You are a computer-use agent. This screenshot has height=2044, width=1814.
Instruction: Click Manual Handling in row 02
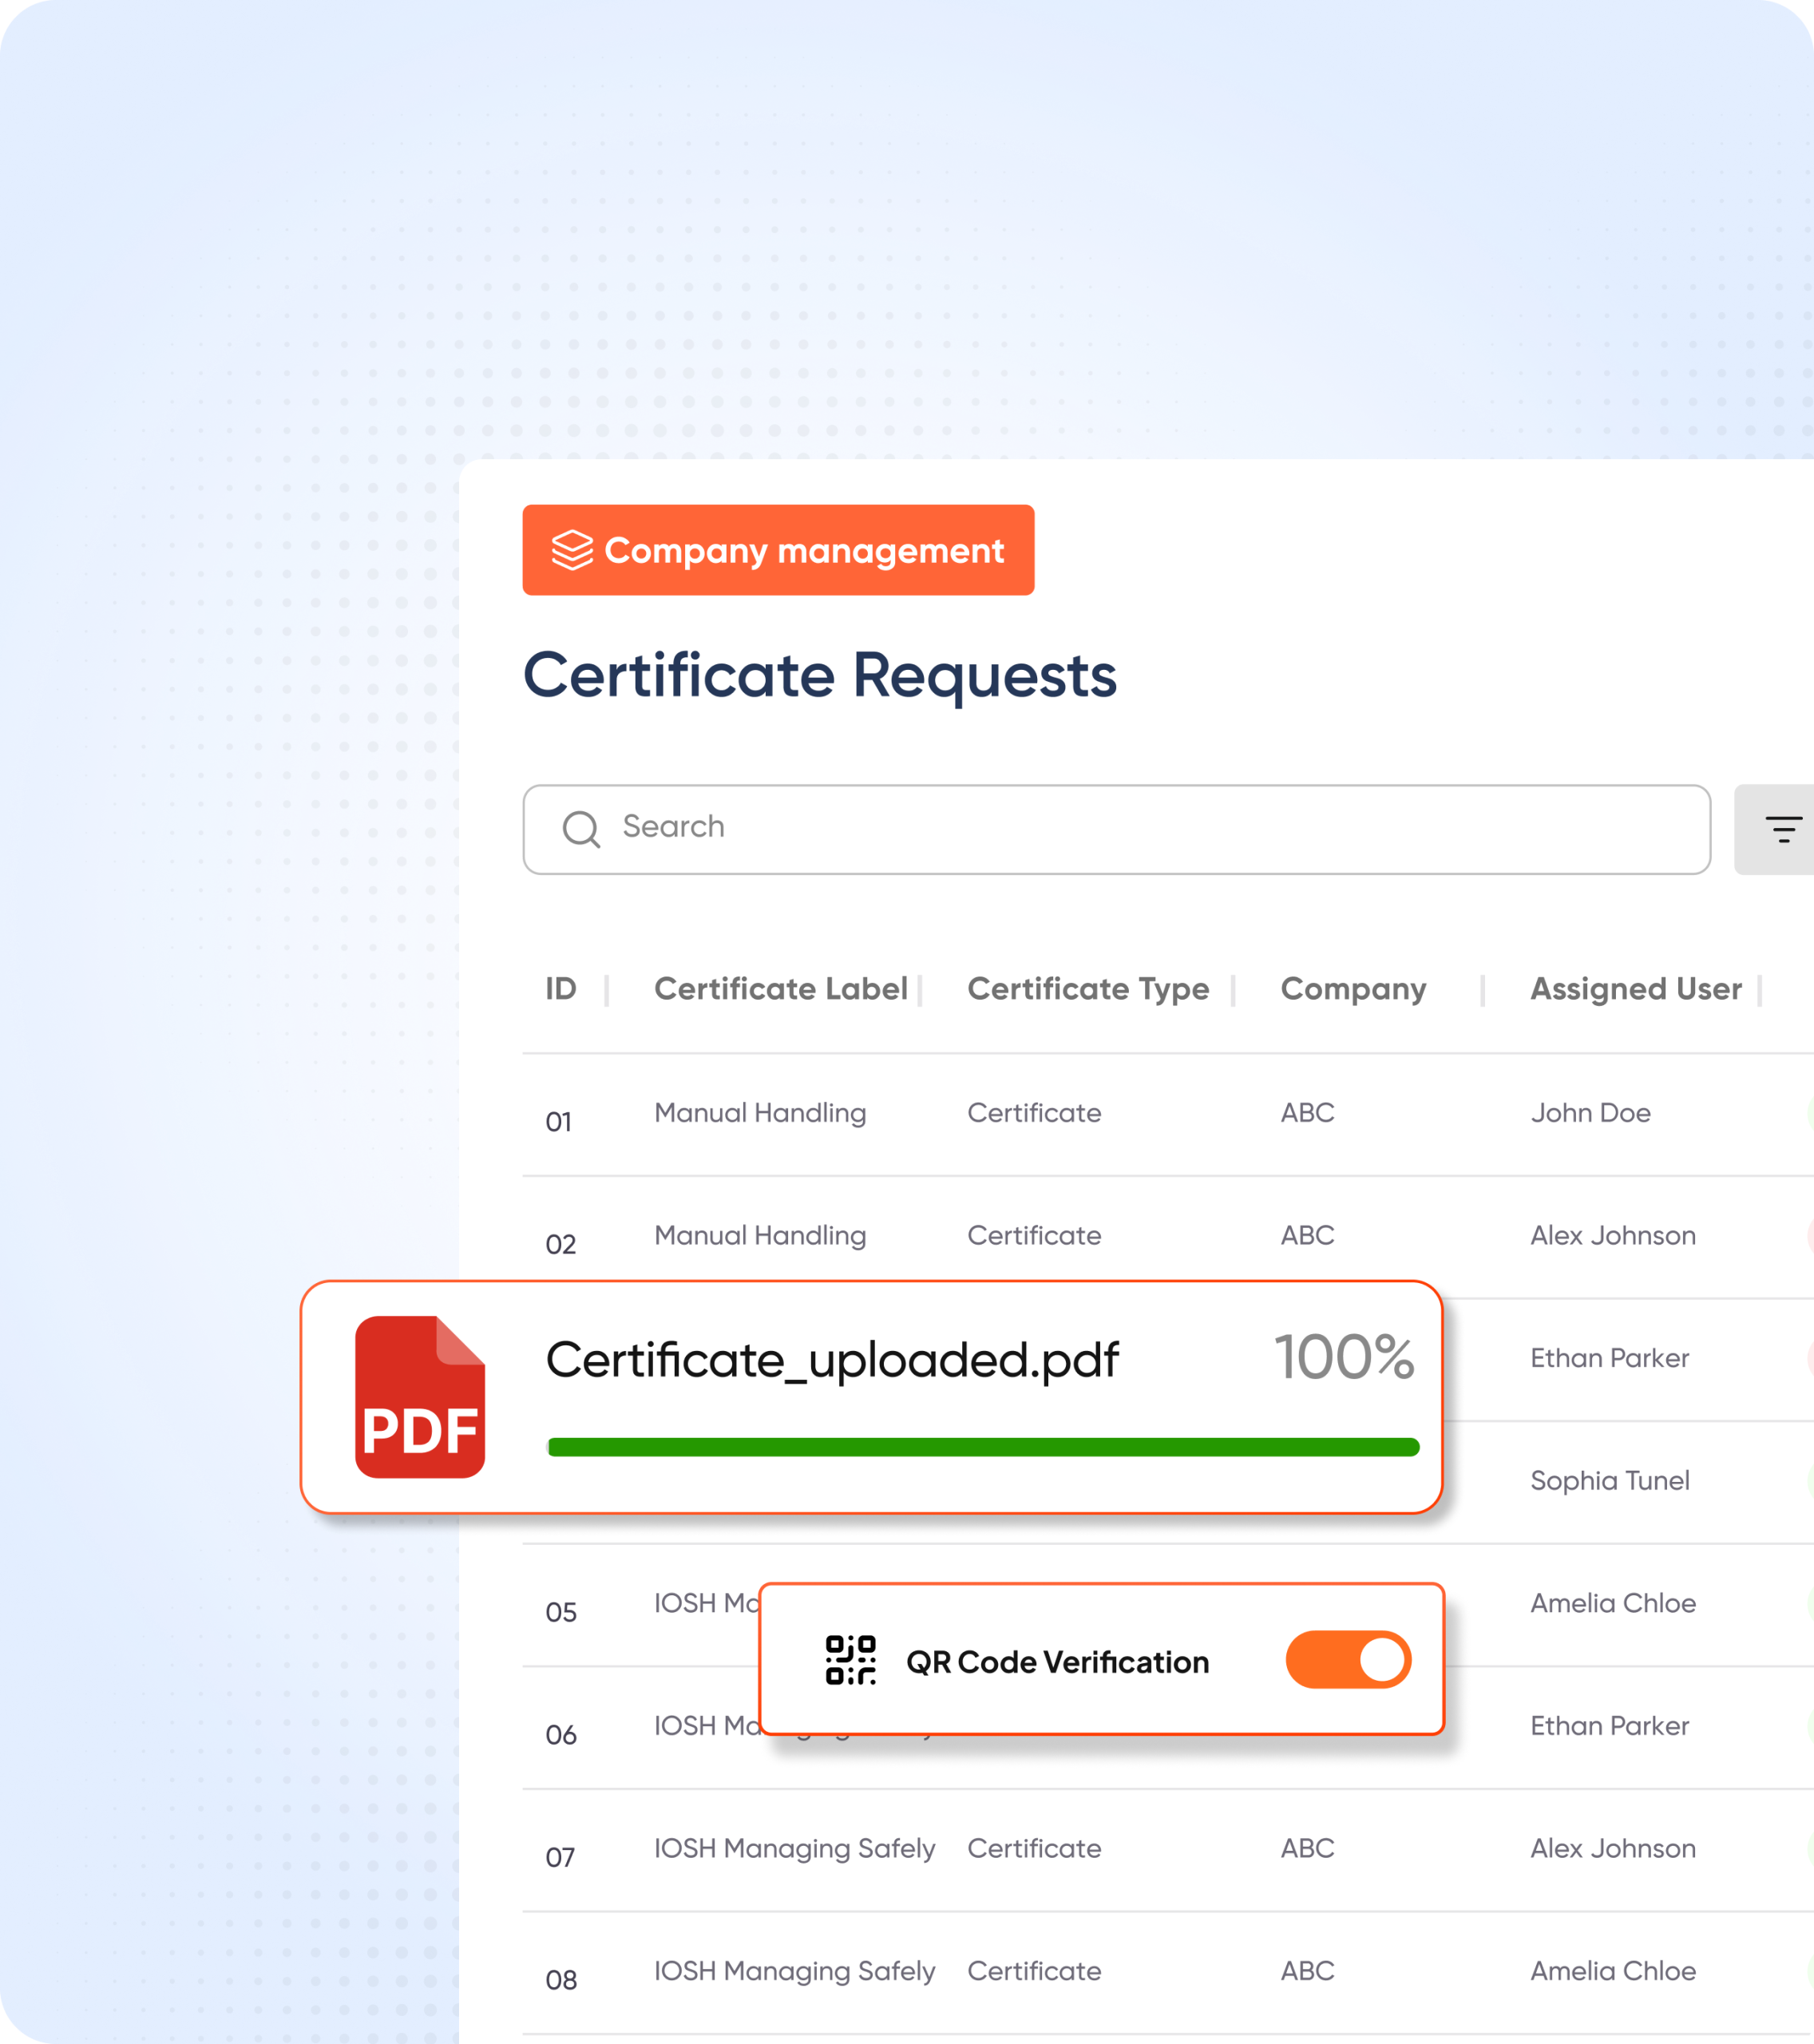coord(760,1236)
